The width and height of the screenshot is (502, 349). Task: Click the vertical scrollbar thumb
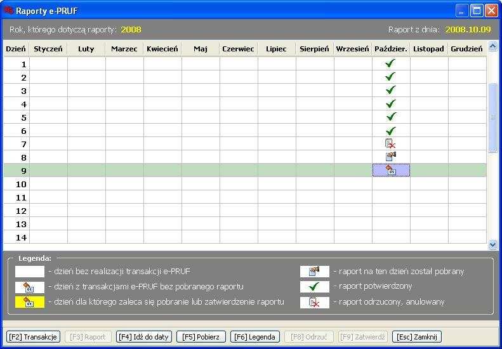pos(492,117)
